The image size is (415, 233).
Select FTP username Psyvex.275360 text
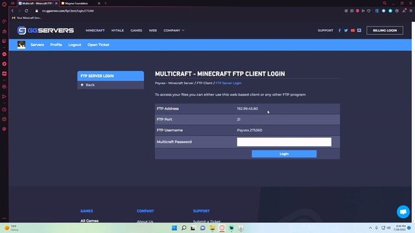[x=250, y=130]
